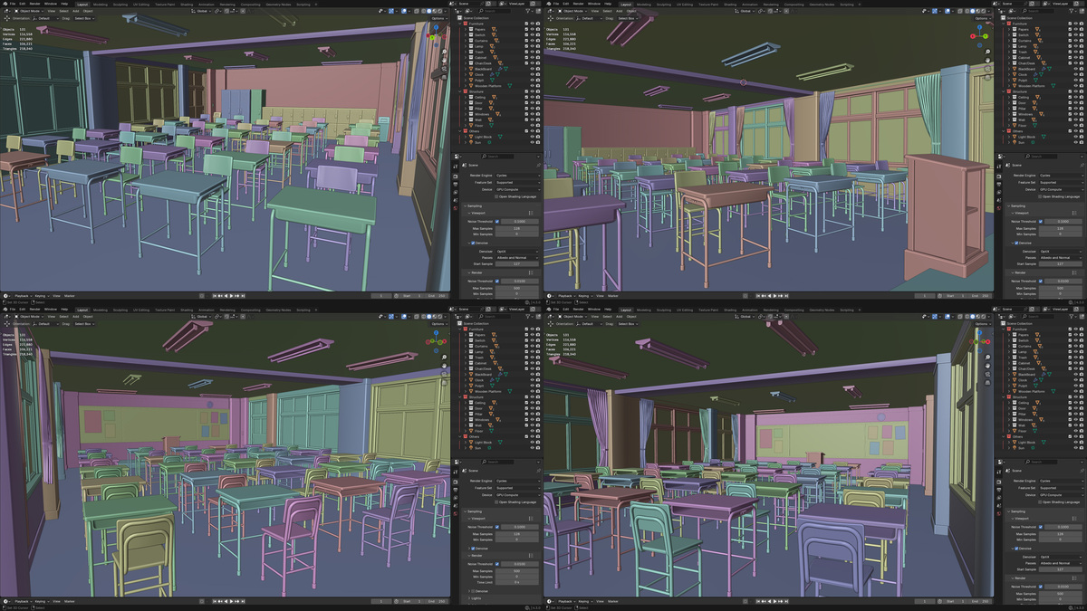Open the Object Mode dropdown in the top-left window
Image resolution: width=1087 pixels, height=611 pixels.
click(29, 11)
